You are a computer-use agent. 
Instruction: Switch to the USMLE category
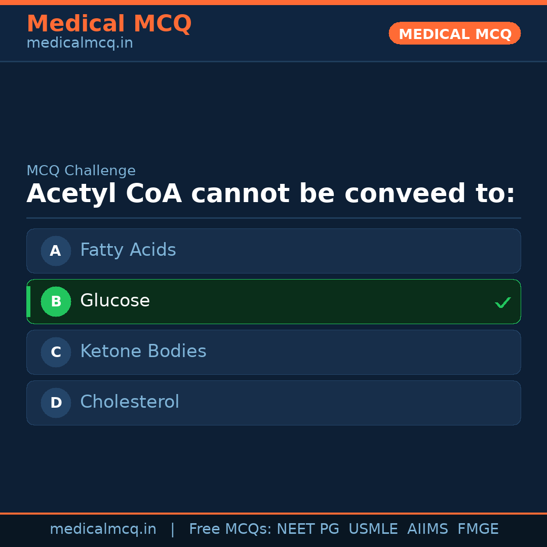click(373, 528)
